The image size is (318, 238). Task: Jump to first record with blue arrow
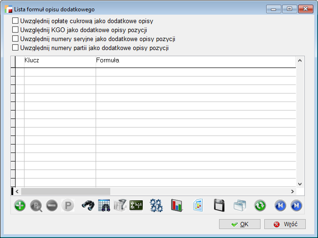280,205
